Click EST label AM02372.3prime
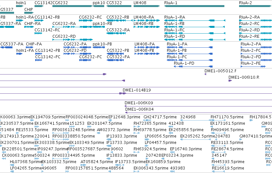 click(x=113, y=130)
